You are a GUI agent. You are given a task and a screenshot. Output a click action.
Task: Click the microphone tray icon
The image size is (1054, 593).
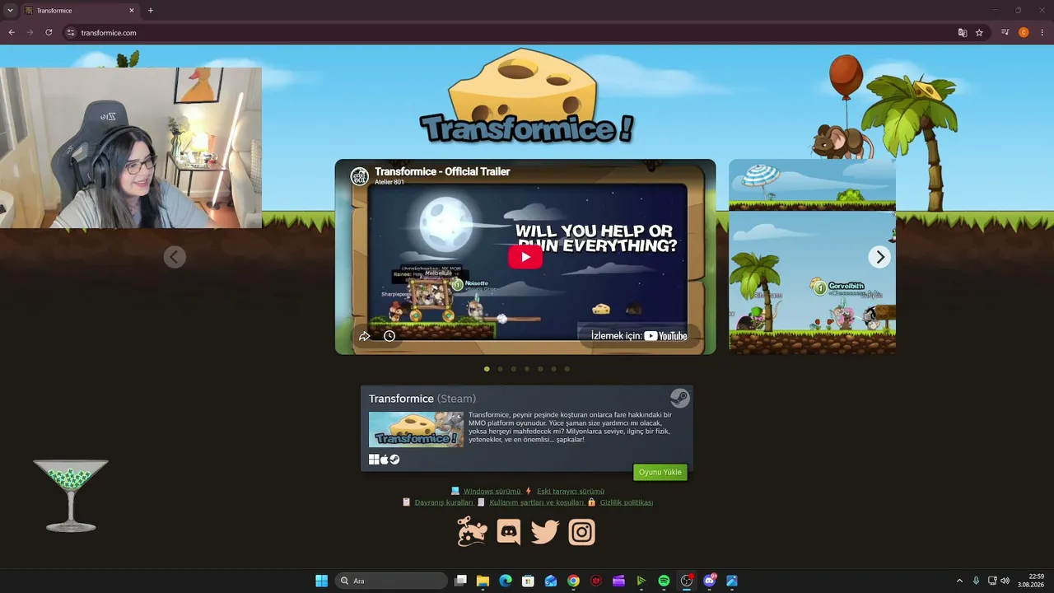976,581
